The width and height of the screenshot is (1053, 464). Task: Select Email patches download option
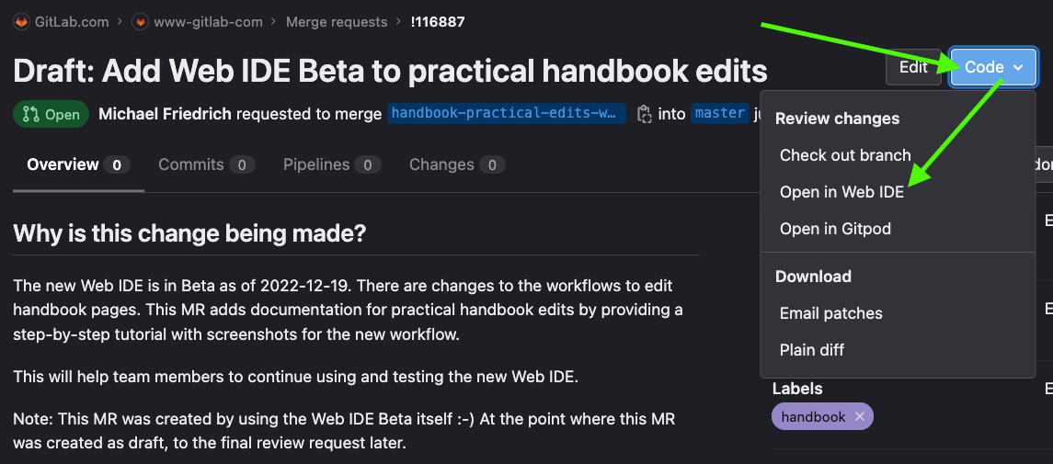tap(830, 313)
